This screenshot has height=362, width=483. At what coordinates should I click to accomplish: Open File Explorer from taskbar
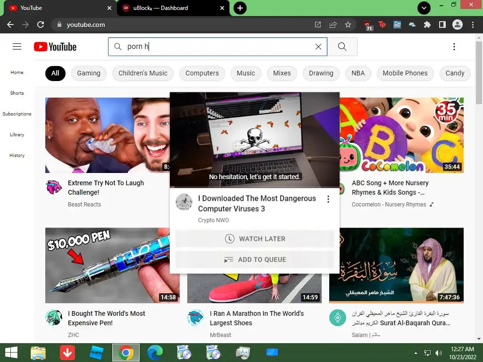[38, 353]
